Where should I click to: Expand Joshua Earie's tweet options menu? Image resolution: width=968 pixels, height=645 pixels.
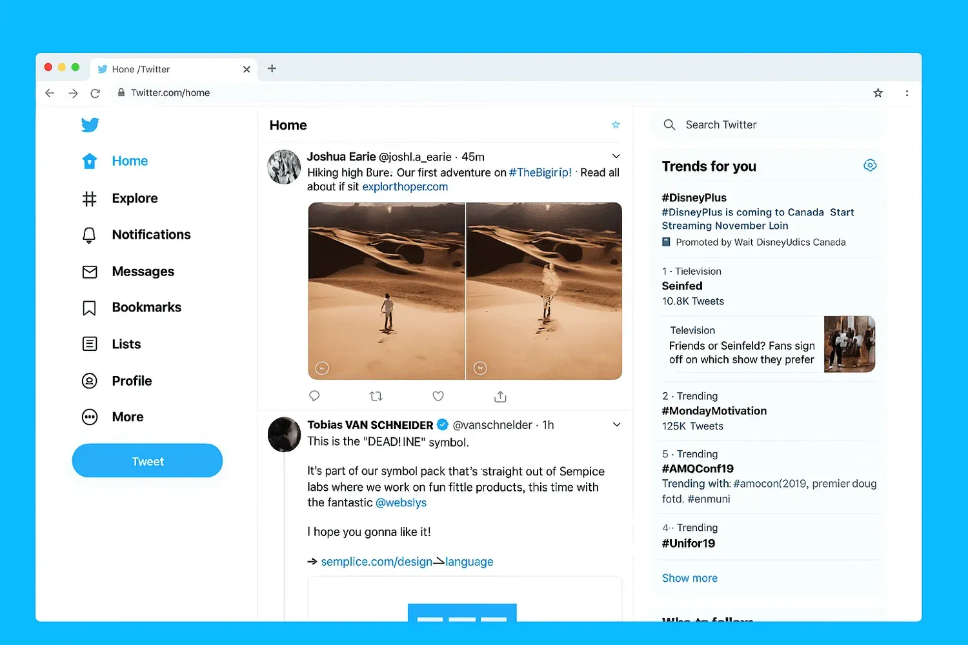616,156
